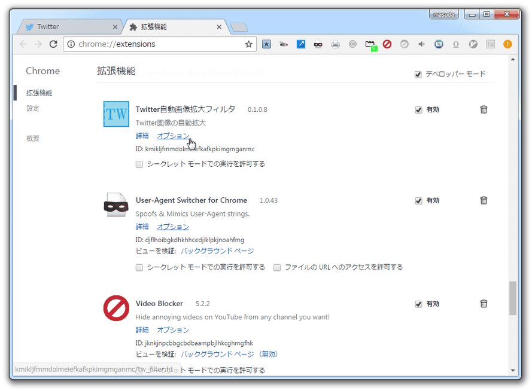Open オプション for Twitter自動画像拡大フィルタ
The width and height of the screenshot is (532, 391).
[173, 136]
